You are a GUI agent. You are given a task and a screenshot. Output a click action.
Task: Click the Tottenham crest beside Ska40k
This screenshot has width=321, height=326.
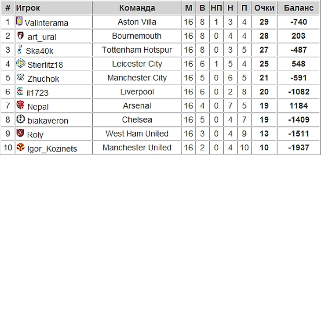point(20,49)
